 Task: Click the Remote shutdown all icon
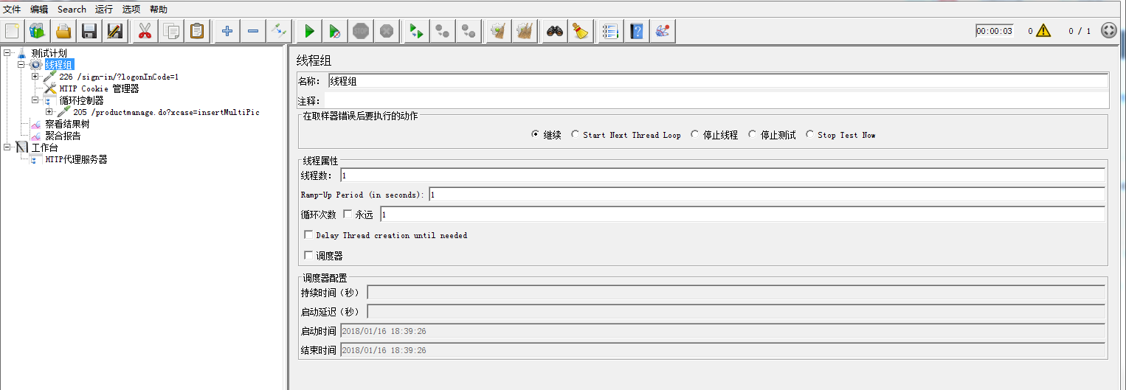click(x=469, y=31)
